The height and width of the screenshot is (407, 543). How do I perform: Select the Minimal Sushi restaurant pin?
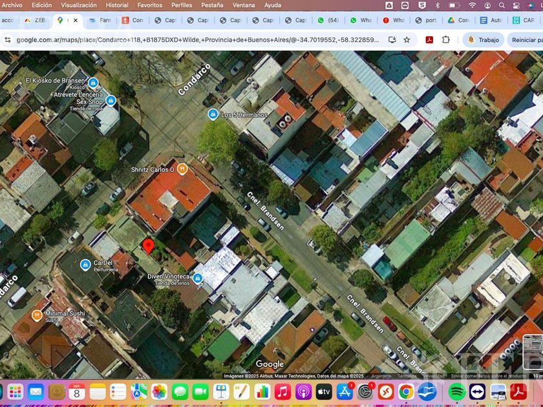[37, 315]
